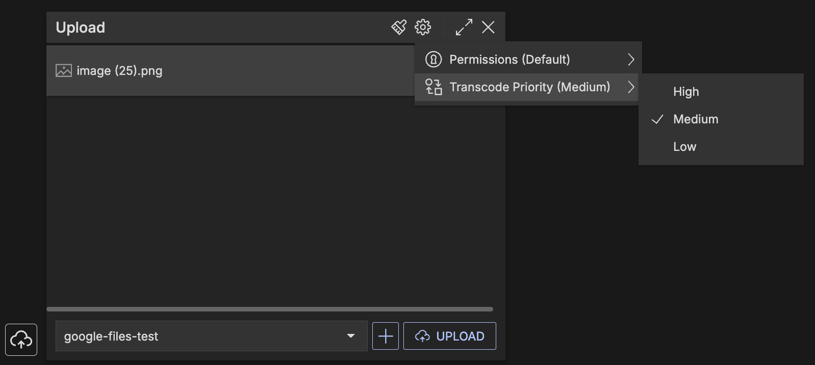
Task: Open the upload settings gear icon
Action: (423, 27)
